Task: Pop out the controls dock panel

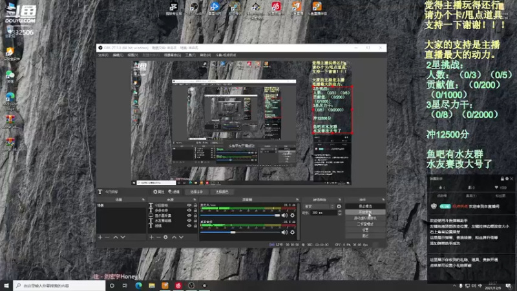Action: pos(383,200)
